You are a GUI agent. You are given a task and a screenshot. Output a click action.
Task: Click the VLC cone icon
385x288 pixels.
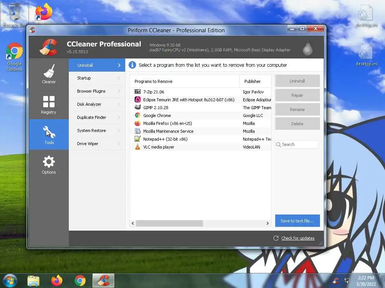tap(138, 147)
